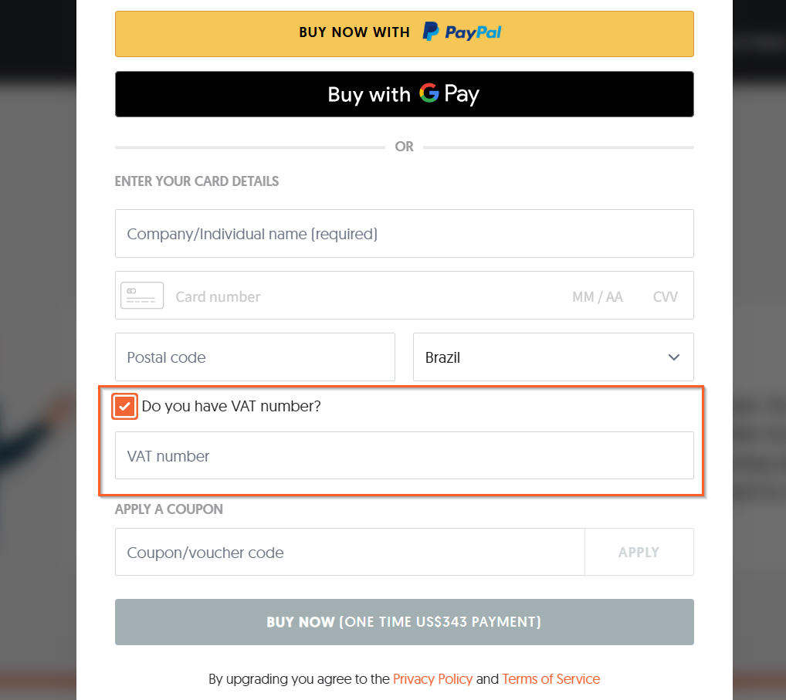Click the "Do you have VAT number?" label

(231, 406)
